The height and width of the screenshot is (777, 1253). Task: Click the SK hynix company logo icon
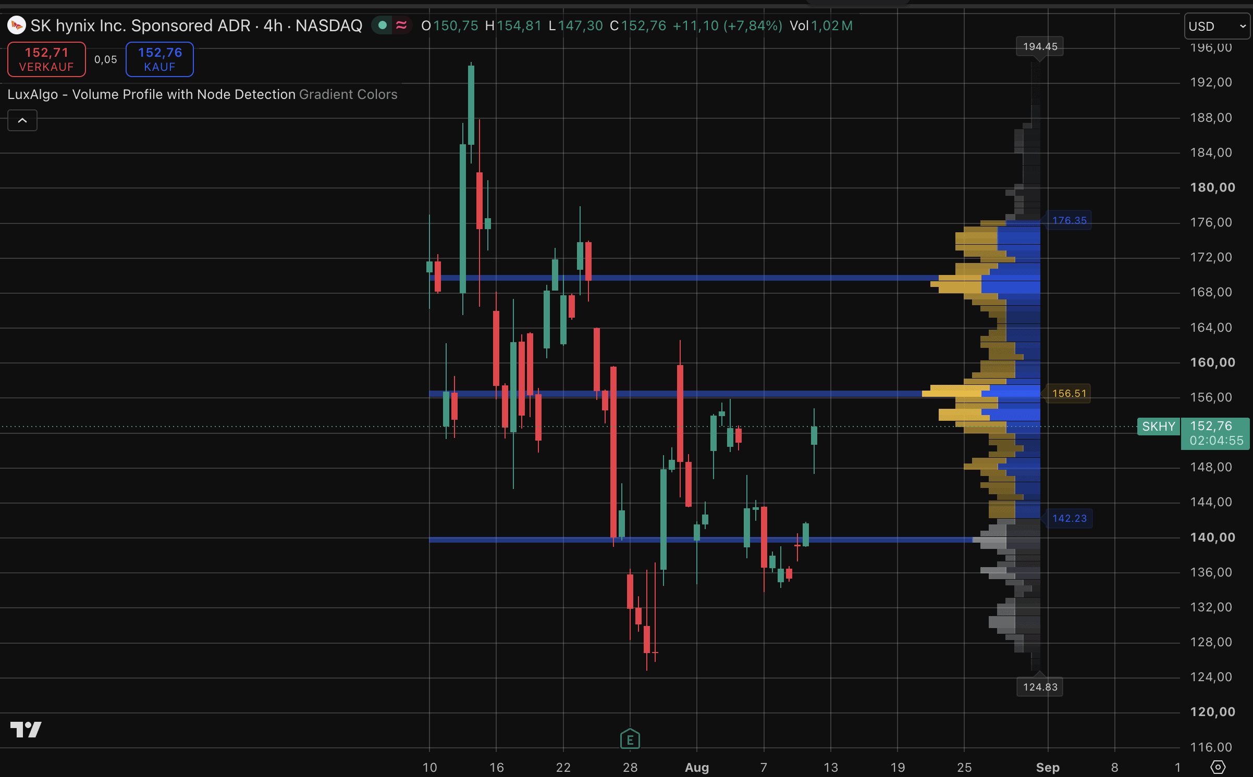[x=16, y=25]
